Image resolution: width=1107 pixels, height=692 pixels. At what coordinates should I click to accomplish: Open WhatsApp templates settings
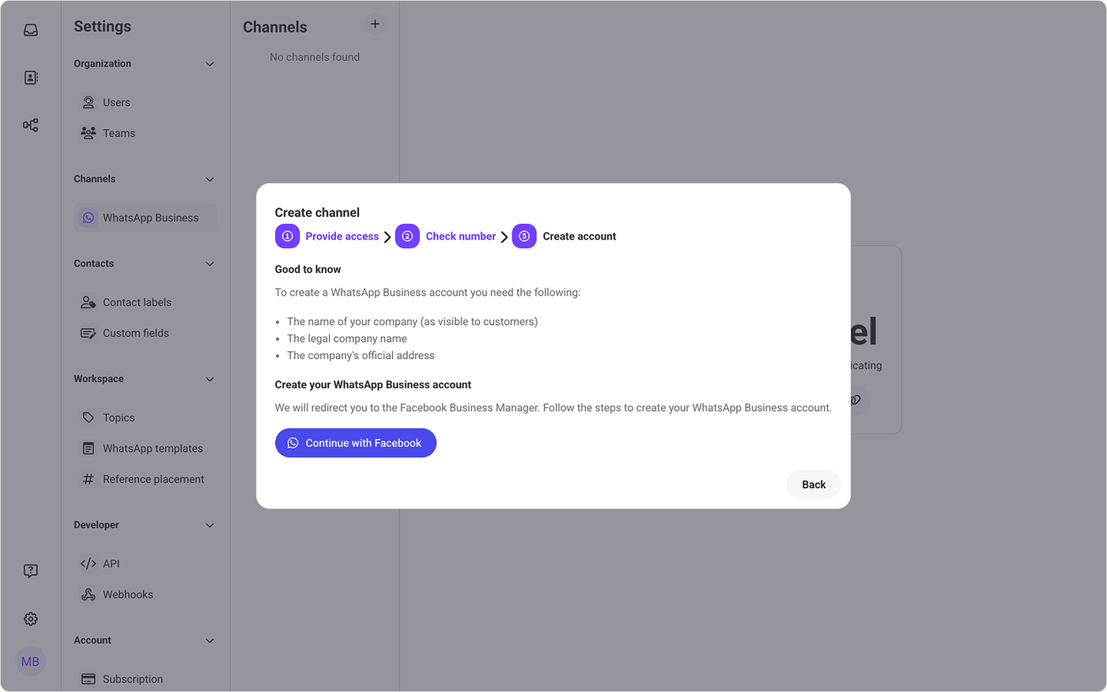(x=153, y=448)
